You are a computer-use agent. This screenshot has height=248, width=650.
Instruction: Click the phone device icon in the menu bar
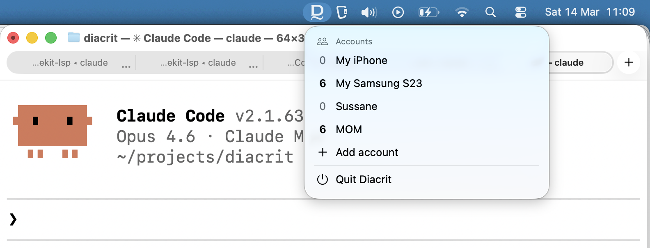(342, 12)
